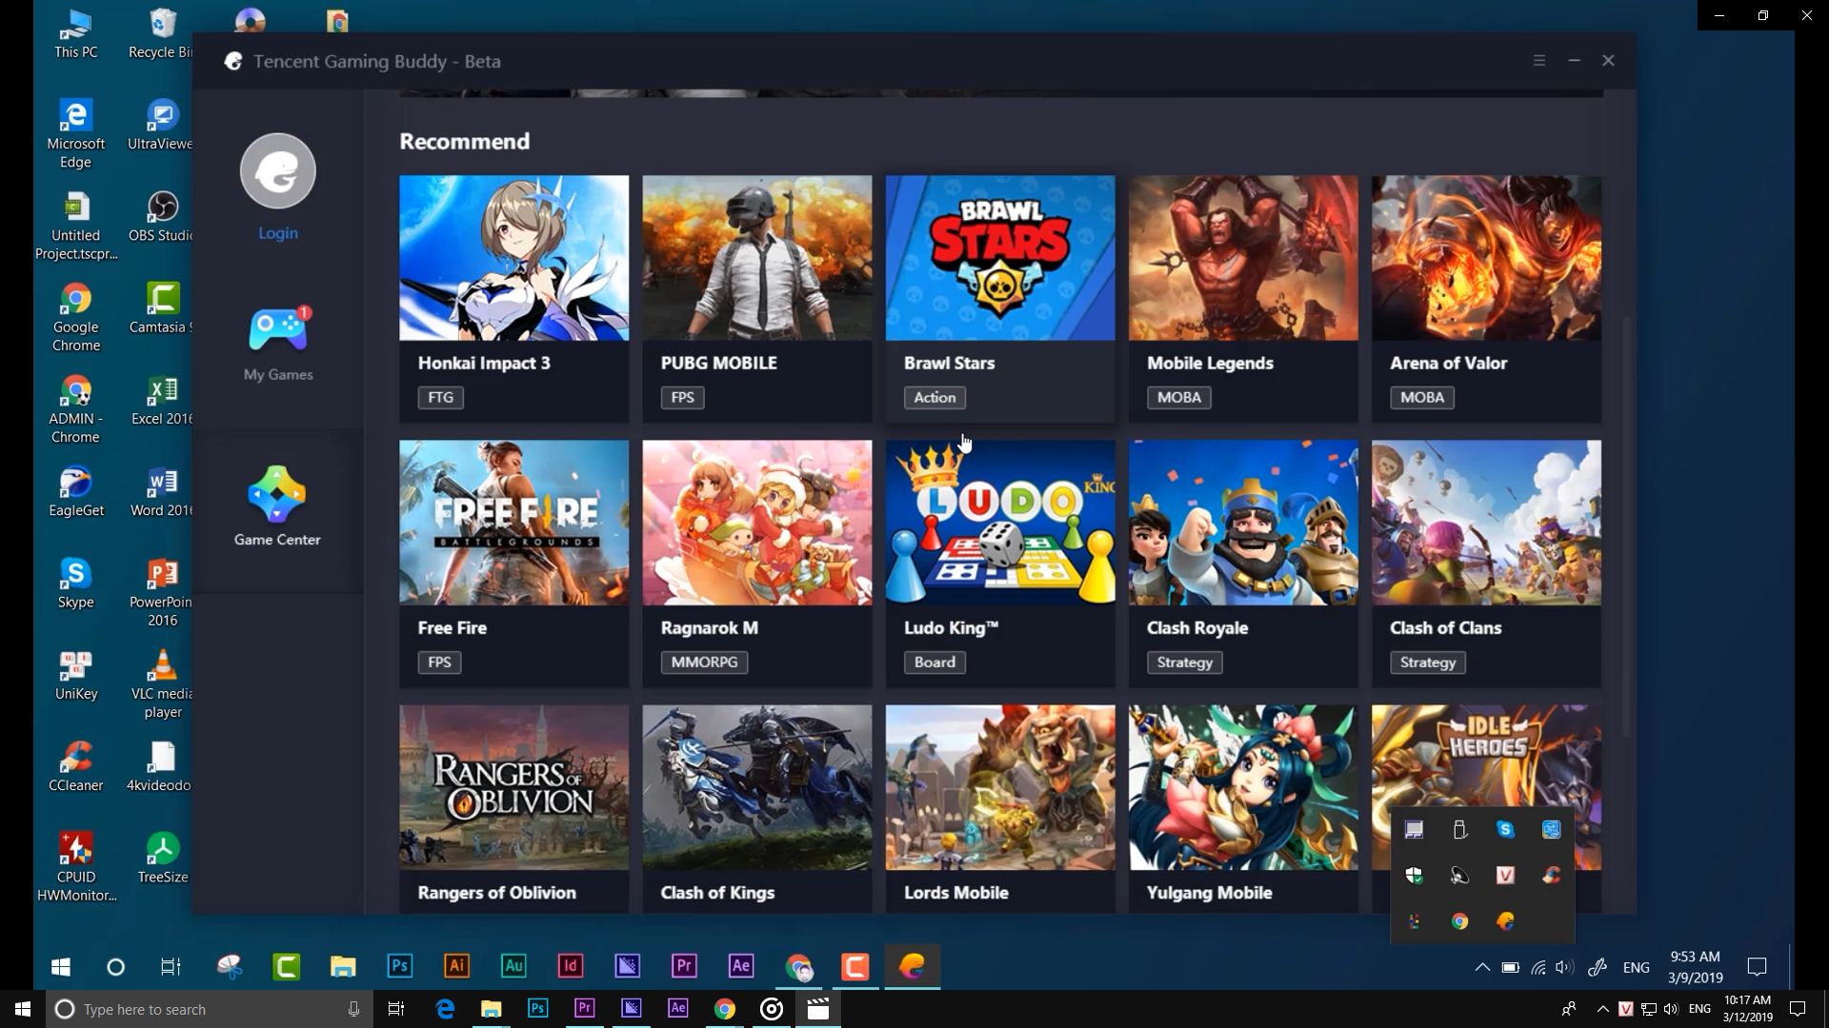Click Premiere Pro on outer taskbar

584,1009
